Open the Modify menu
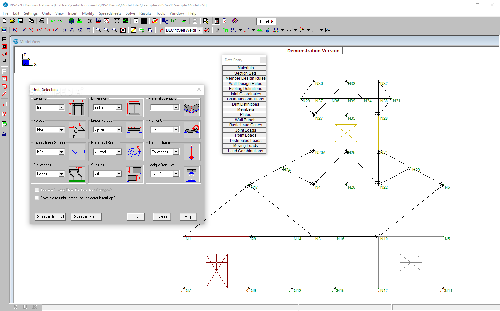500x311 pixels. pyautogui.click(x=88, y=13)
